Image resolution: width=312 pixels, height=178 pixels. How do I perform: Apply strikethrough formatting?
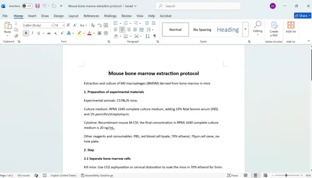(x=49, y=33)
